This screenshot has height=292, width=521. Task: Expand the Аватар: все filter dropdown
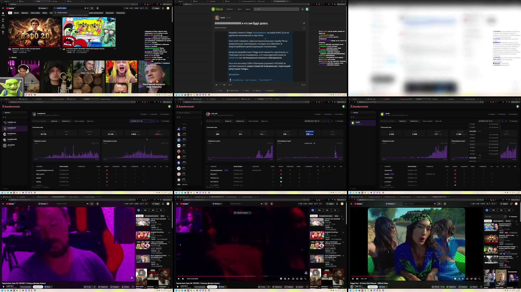coord(55,121)
